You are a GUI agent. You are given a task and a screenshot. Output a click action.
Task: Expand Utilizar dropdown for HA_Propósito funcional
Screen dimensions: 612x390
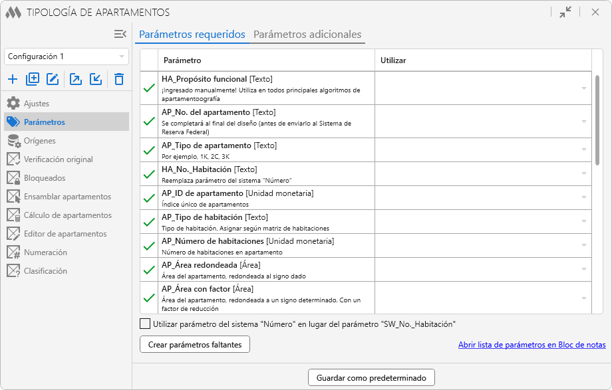point(583,88)
